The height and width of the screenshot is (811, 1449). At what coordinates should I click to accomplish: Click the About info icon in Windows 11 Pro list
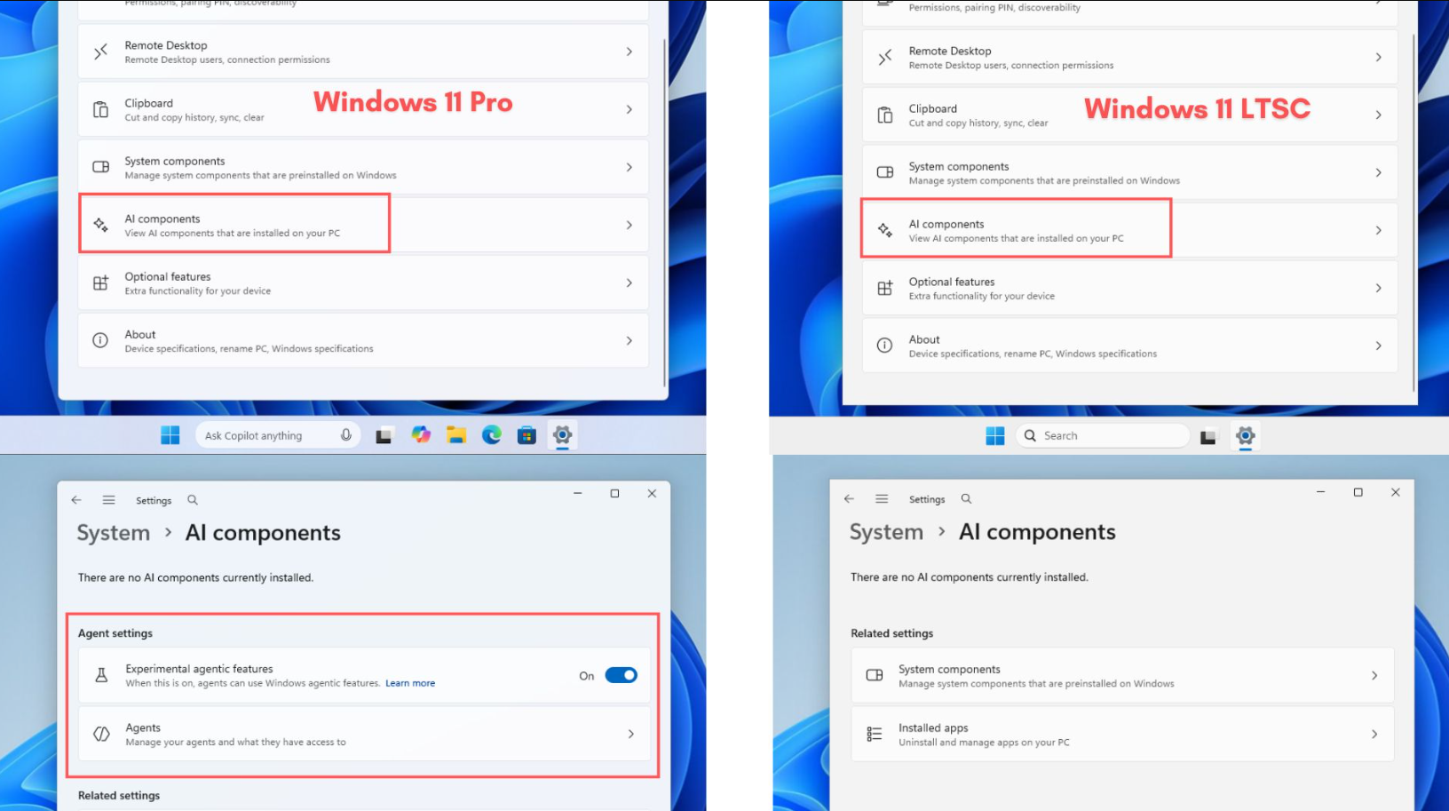pos(101,340)
